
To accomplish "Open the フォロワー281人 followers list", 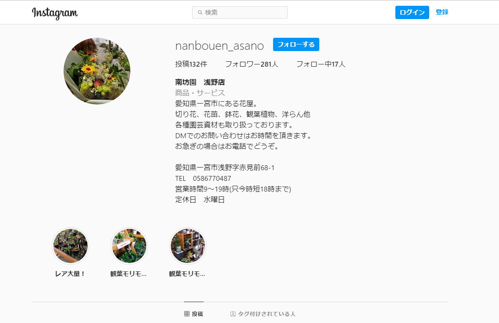I will (x=251, y=64).
